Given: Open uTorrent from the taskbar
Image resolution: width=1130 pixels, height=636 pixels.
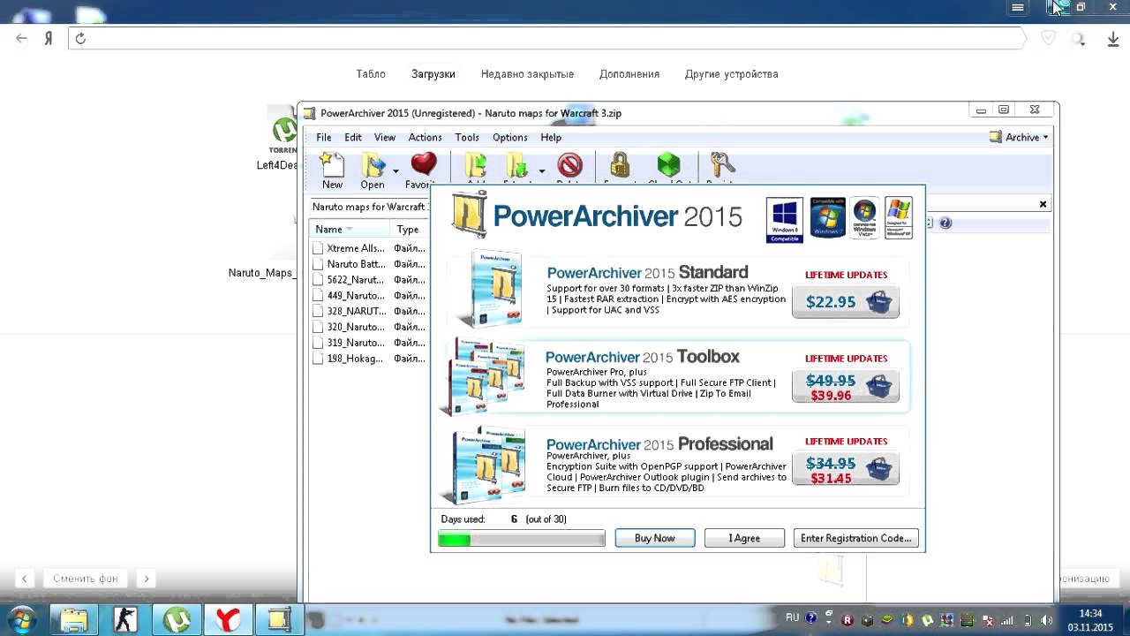Looking at the screenshot, I should (x=177, y=620).
